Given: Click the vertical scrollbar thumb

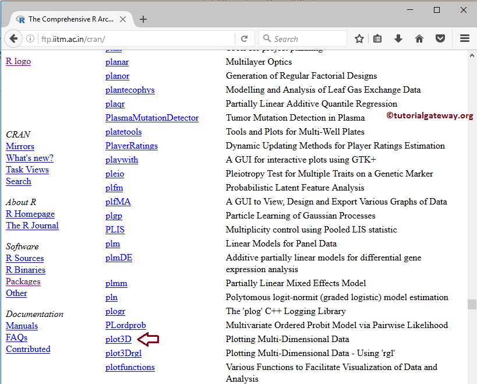Looking at the screenshot, I should click(x=472, y=304).
